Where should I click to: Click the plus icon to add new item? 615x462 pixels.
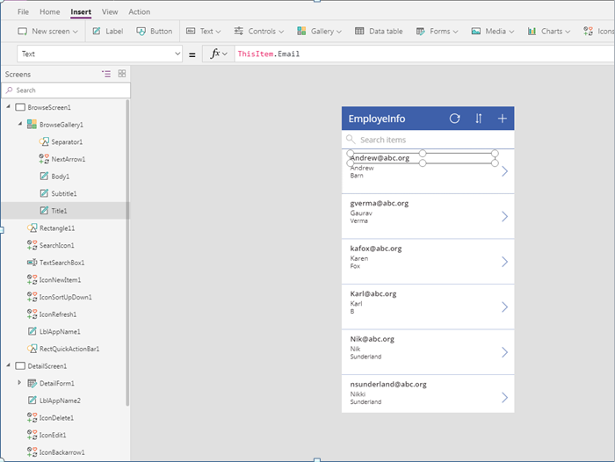point(503,119)
